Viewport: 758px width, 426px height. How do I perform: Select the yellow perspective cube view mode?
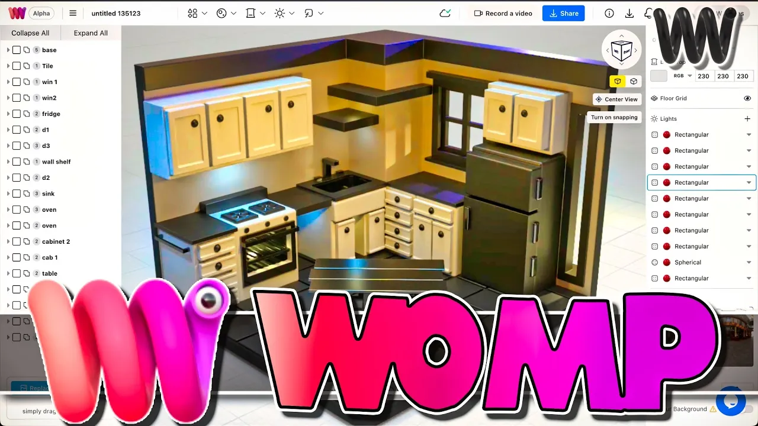(618, 81)
